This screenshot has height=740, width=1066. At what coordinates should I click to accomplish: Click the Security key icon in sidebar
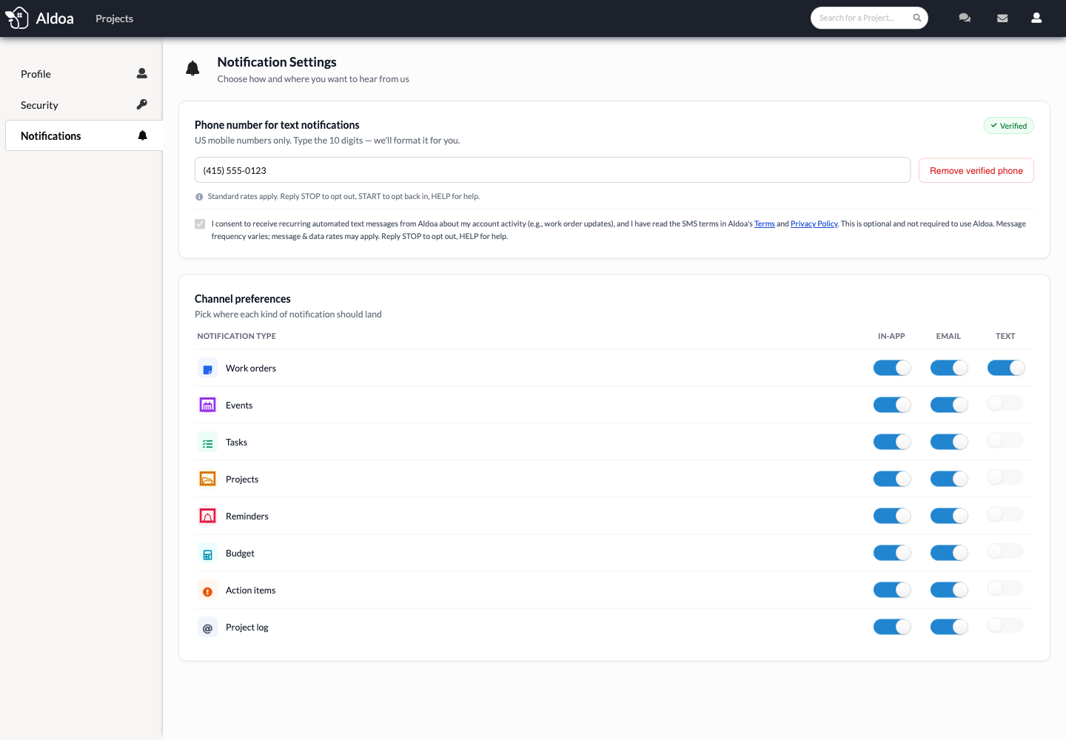coord(142,104)
